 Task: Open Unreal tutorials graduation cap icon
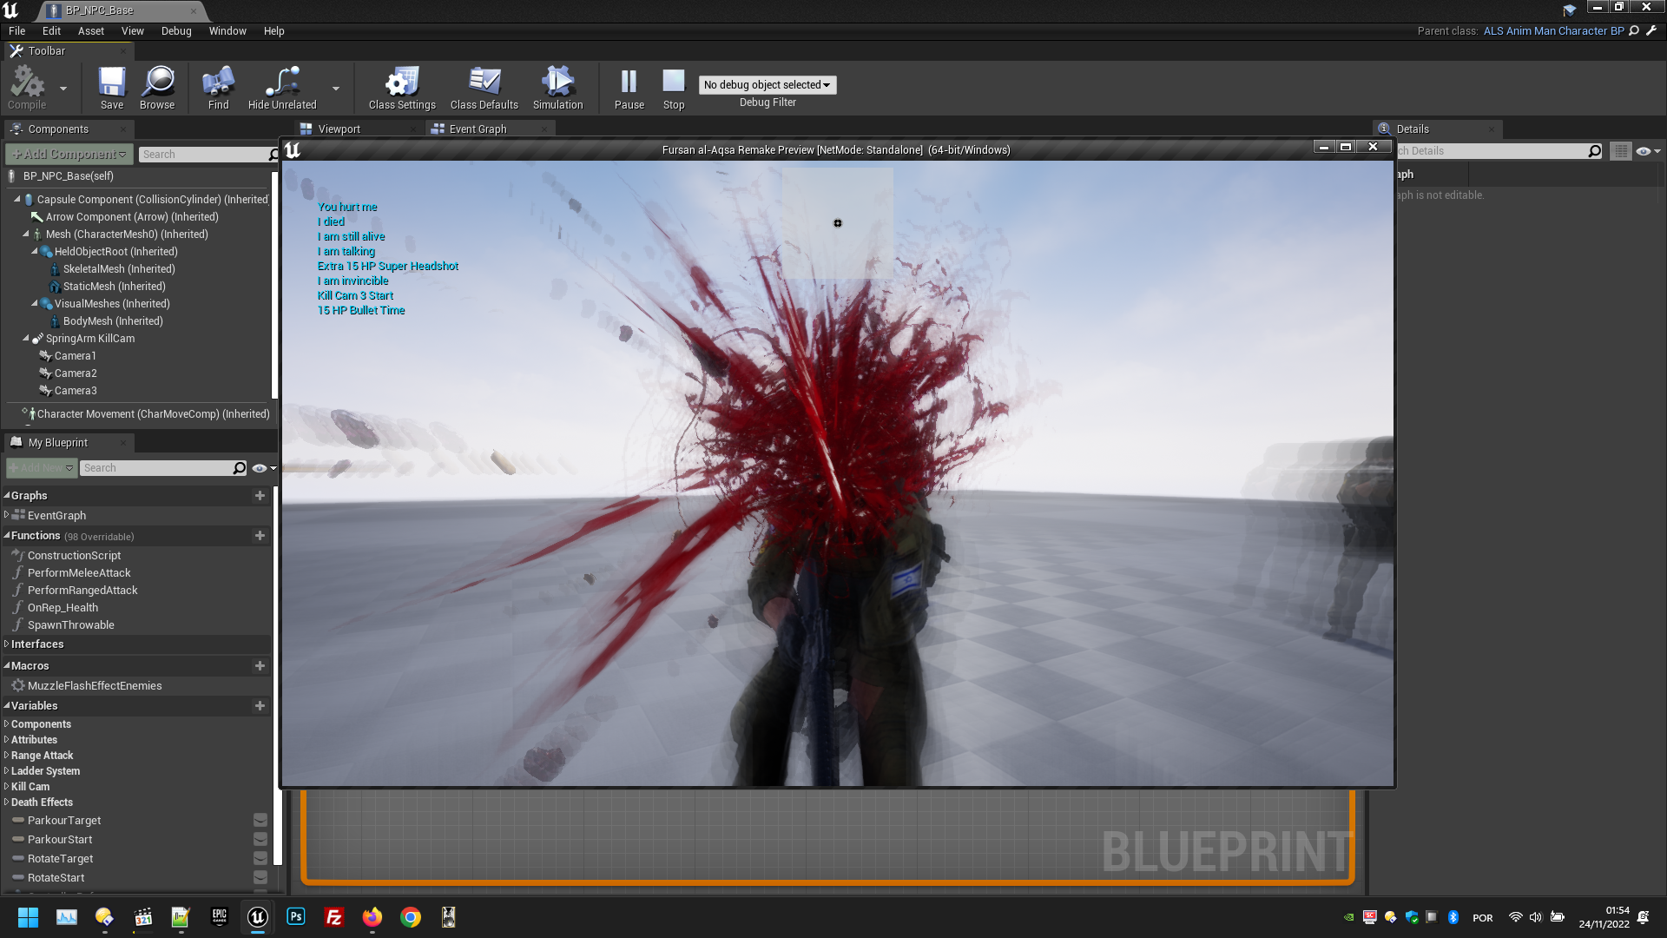pyautogui.click(x=1570, y=10)
